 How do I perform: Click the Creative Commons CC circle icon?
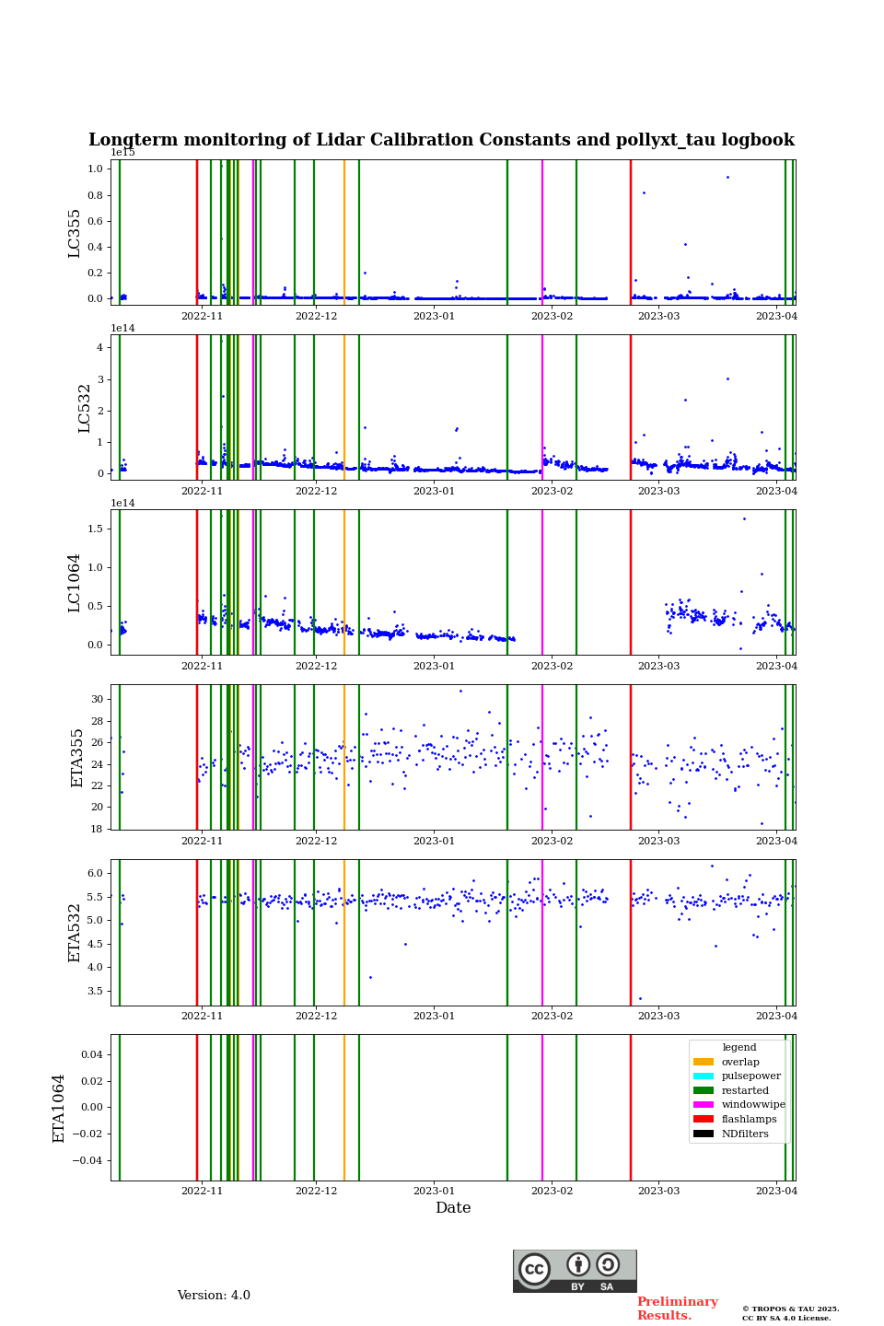pos(534,1269)
